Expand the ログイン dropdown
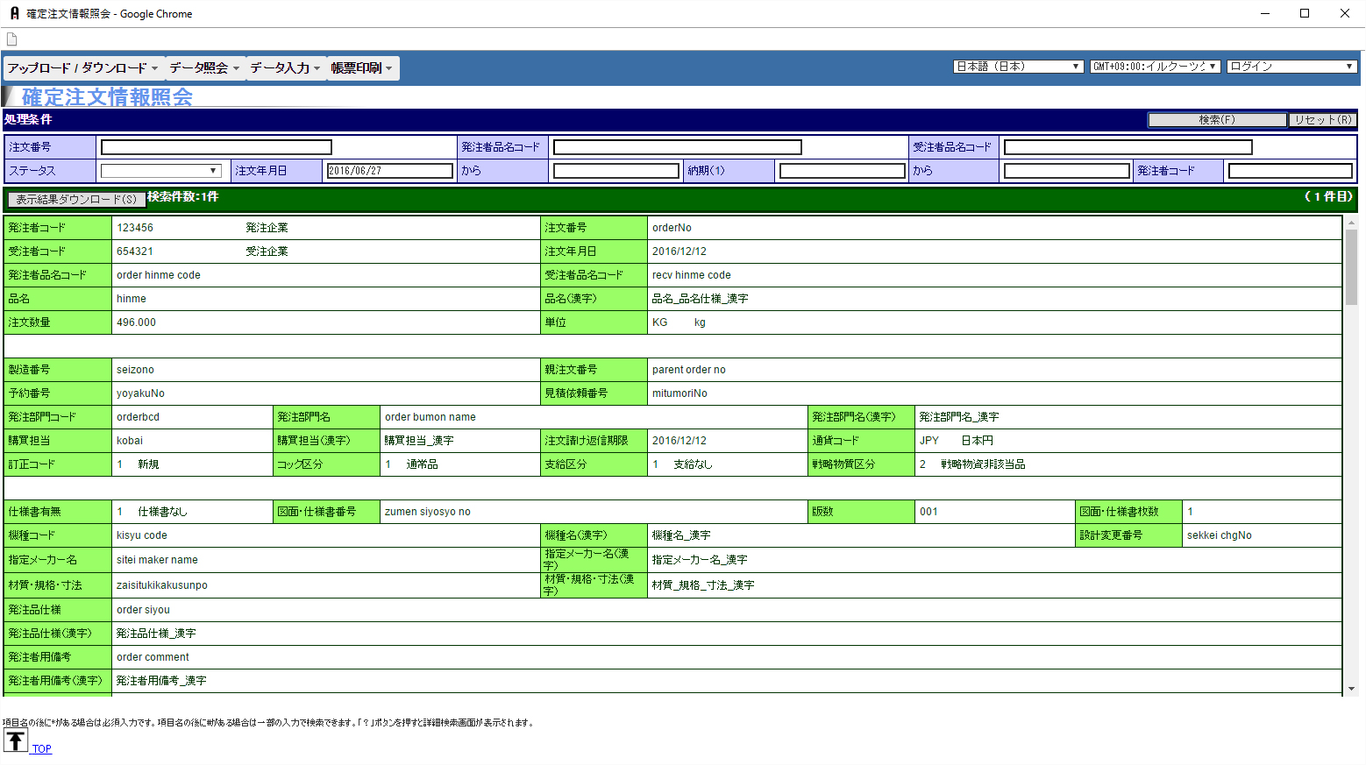 click(1292, 67)
